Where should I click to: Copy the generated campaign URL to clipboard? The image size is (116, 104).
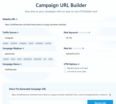pyautogui.click(x=110, y=95)
